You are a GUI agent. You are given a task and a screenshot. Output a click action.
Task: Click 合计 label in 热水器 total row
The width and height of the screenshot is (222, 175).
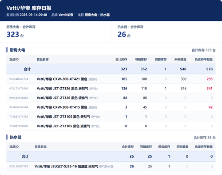pyautogui.click(x=25, y=156)
